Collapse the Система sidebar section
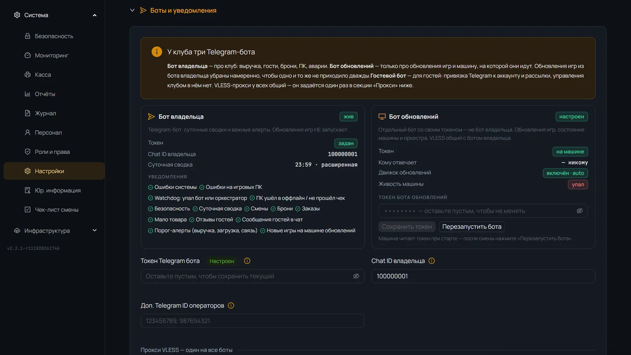The image size is (631, 355). coord(95,15)
